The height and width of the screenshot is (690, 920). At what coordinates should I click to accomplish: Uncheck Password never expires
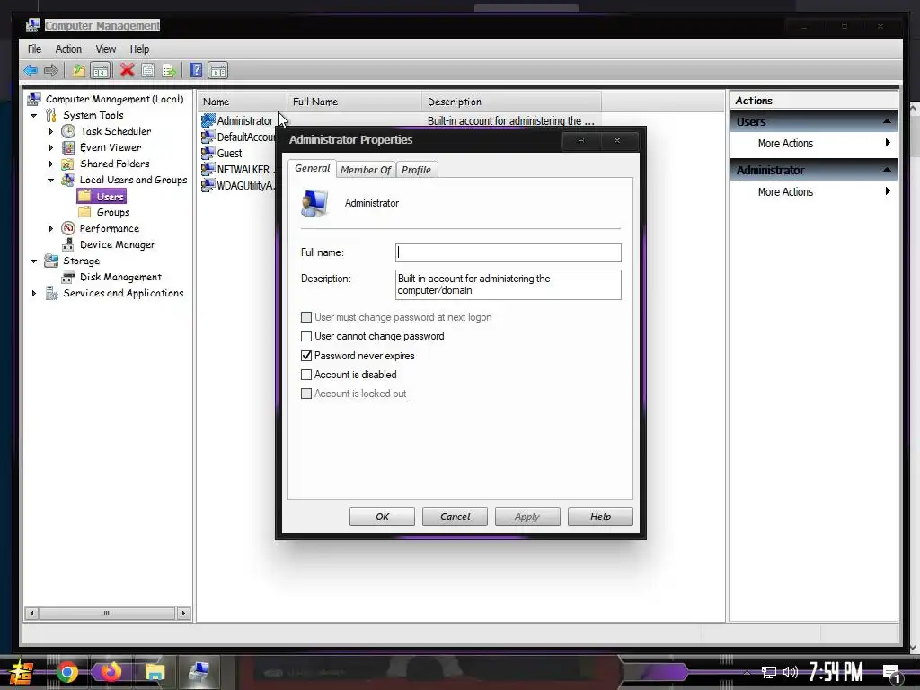coord(306,356)
